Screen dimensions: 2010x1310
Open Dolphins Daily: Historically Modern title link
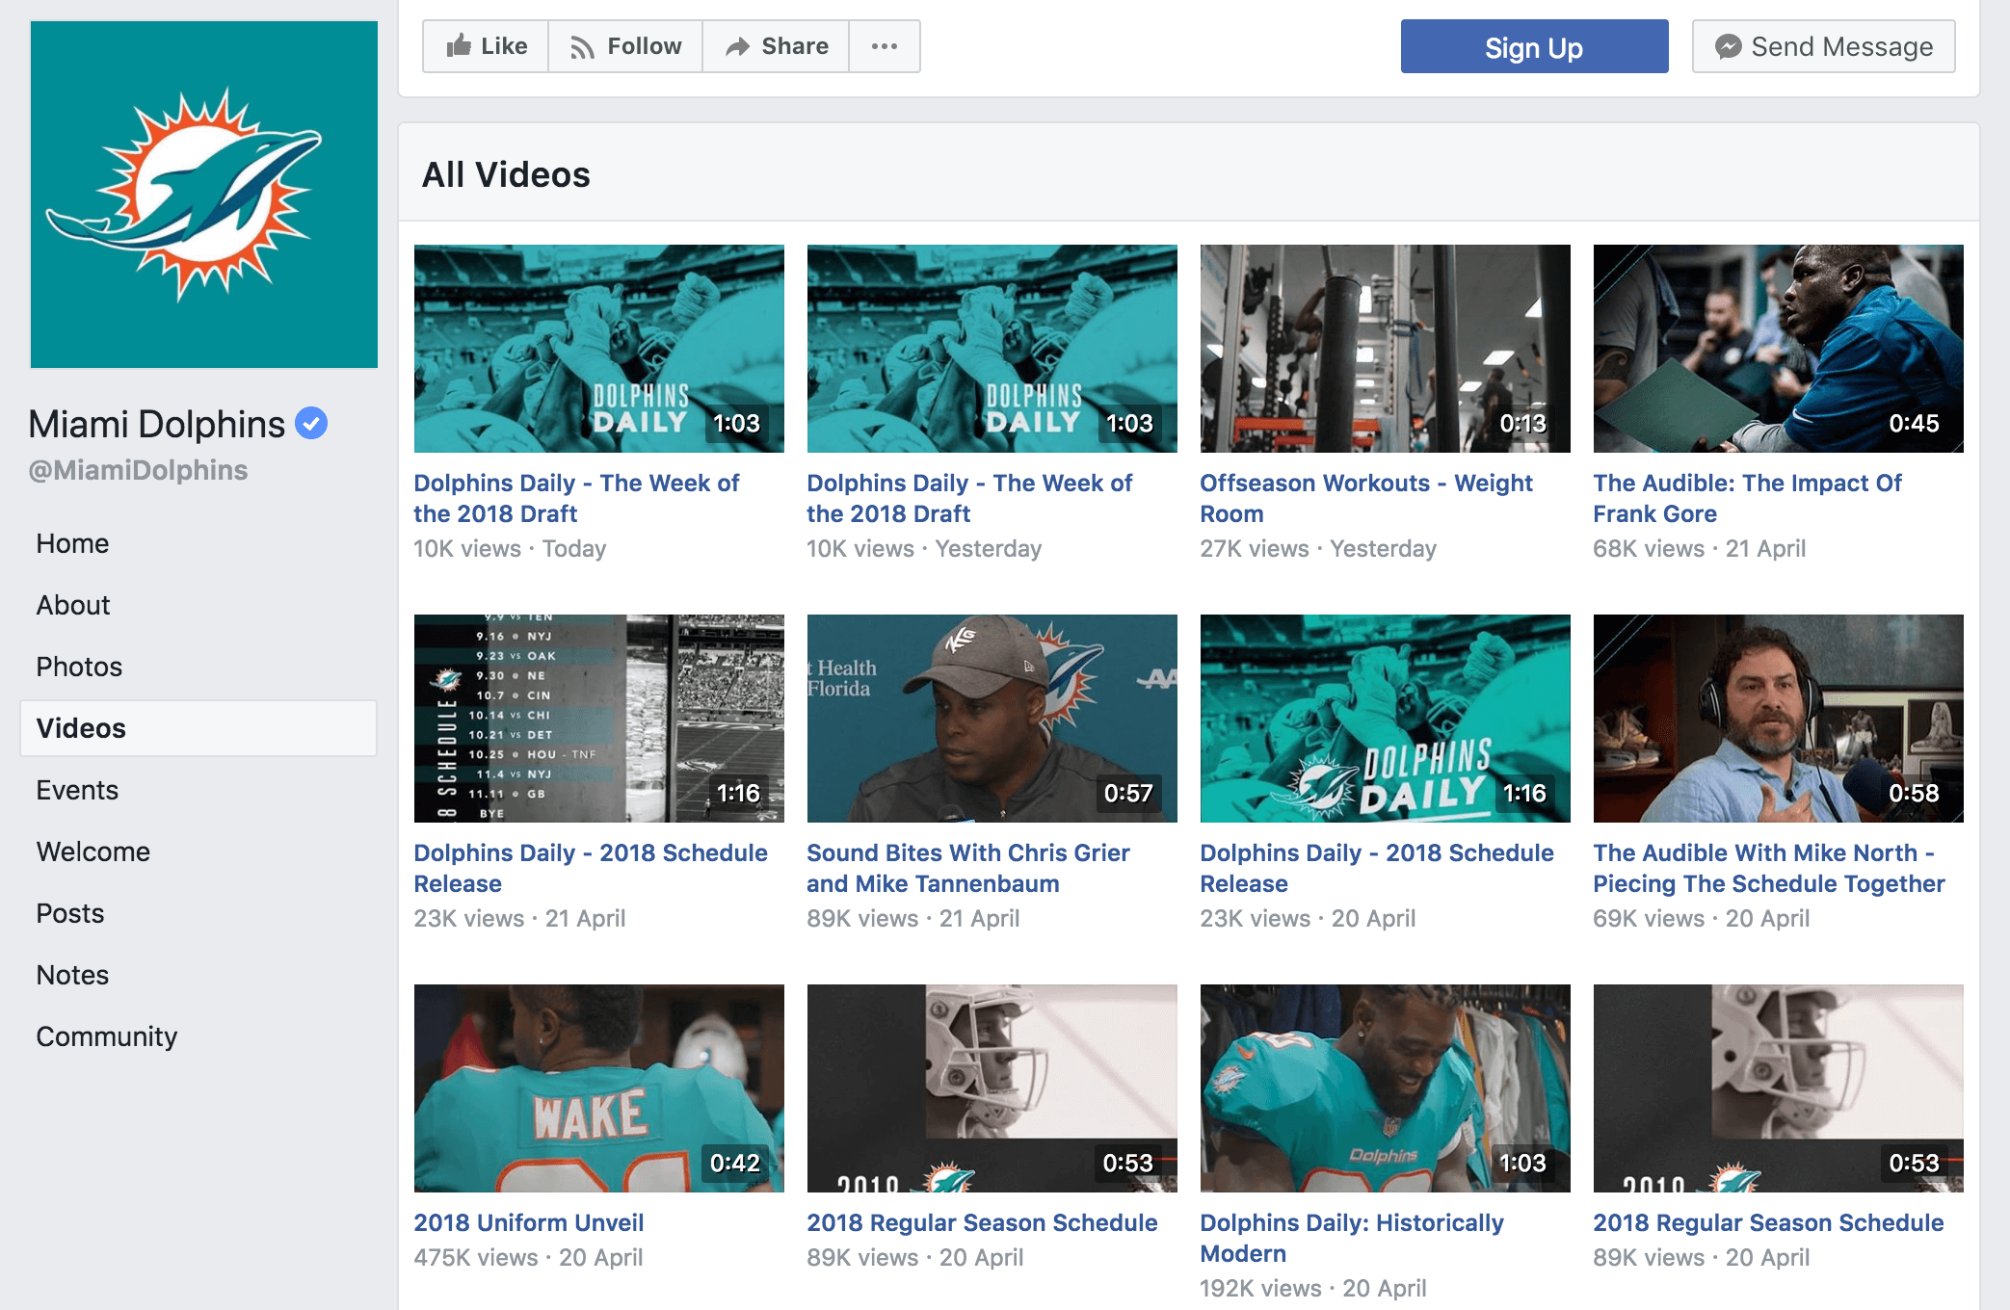point(1351,1238)
